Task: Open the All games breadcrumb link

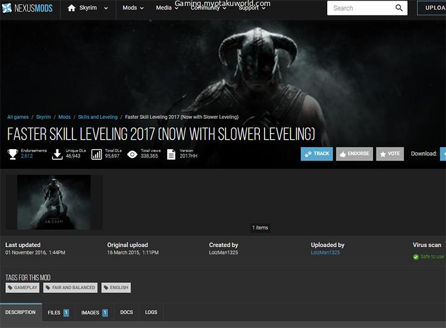Action: (18, 117)
